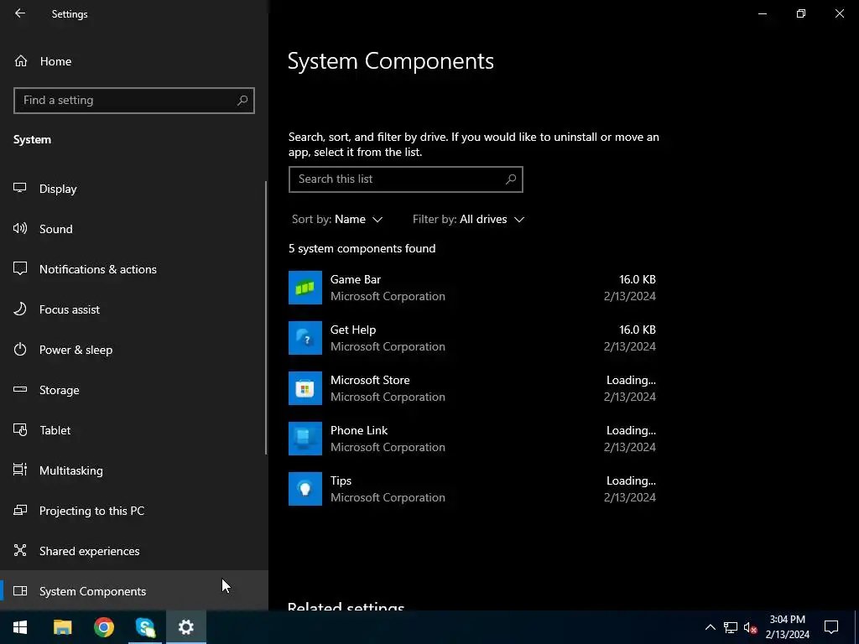Open Sound settings
This screenshot has width=859, height=644.
tap(55, 229)
